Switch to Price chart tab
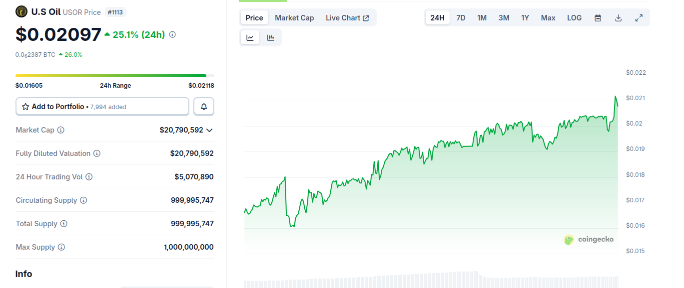The width and height of the screenshot is (684, 288). (x=254, y=18)
